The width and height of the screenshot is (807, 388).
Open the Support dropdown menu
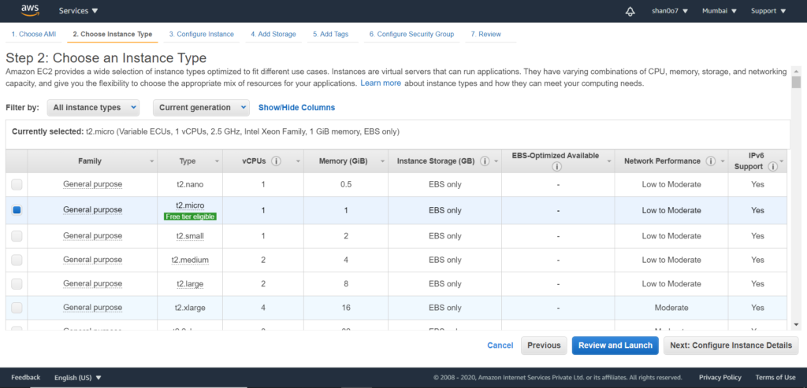(x=768, y=11)
